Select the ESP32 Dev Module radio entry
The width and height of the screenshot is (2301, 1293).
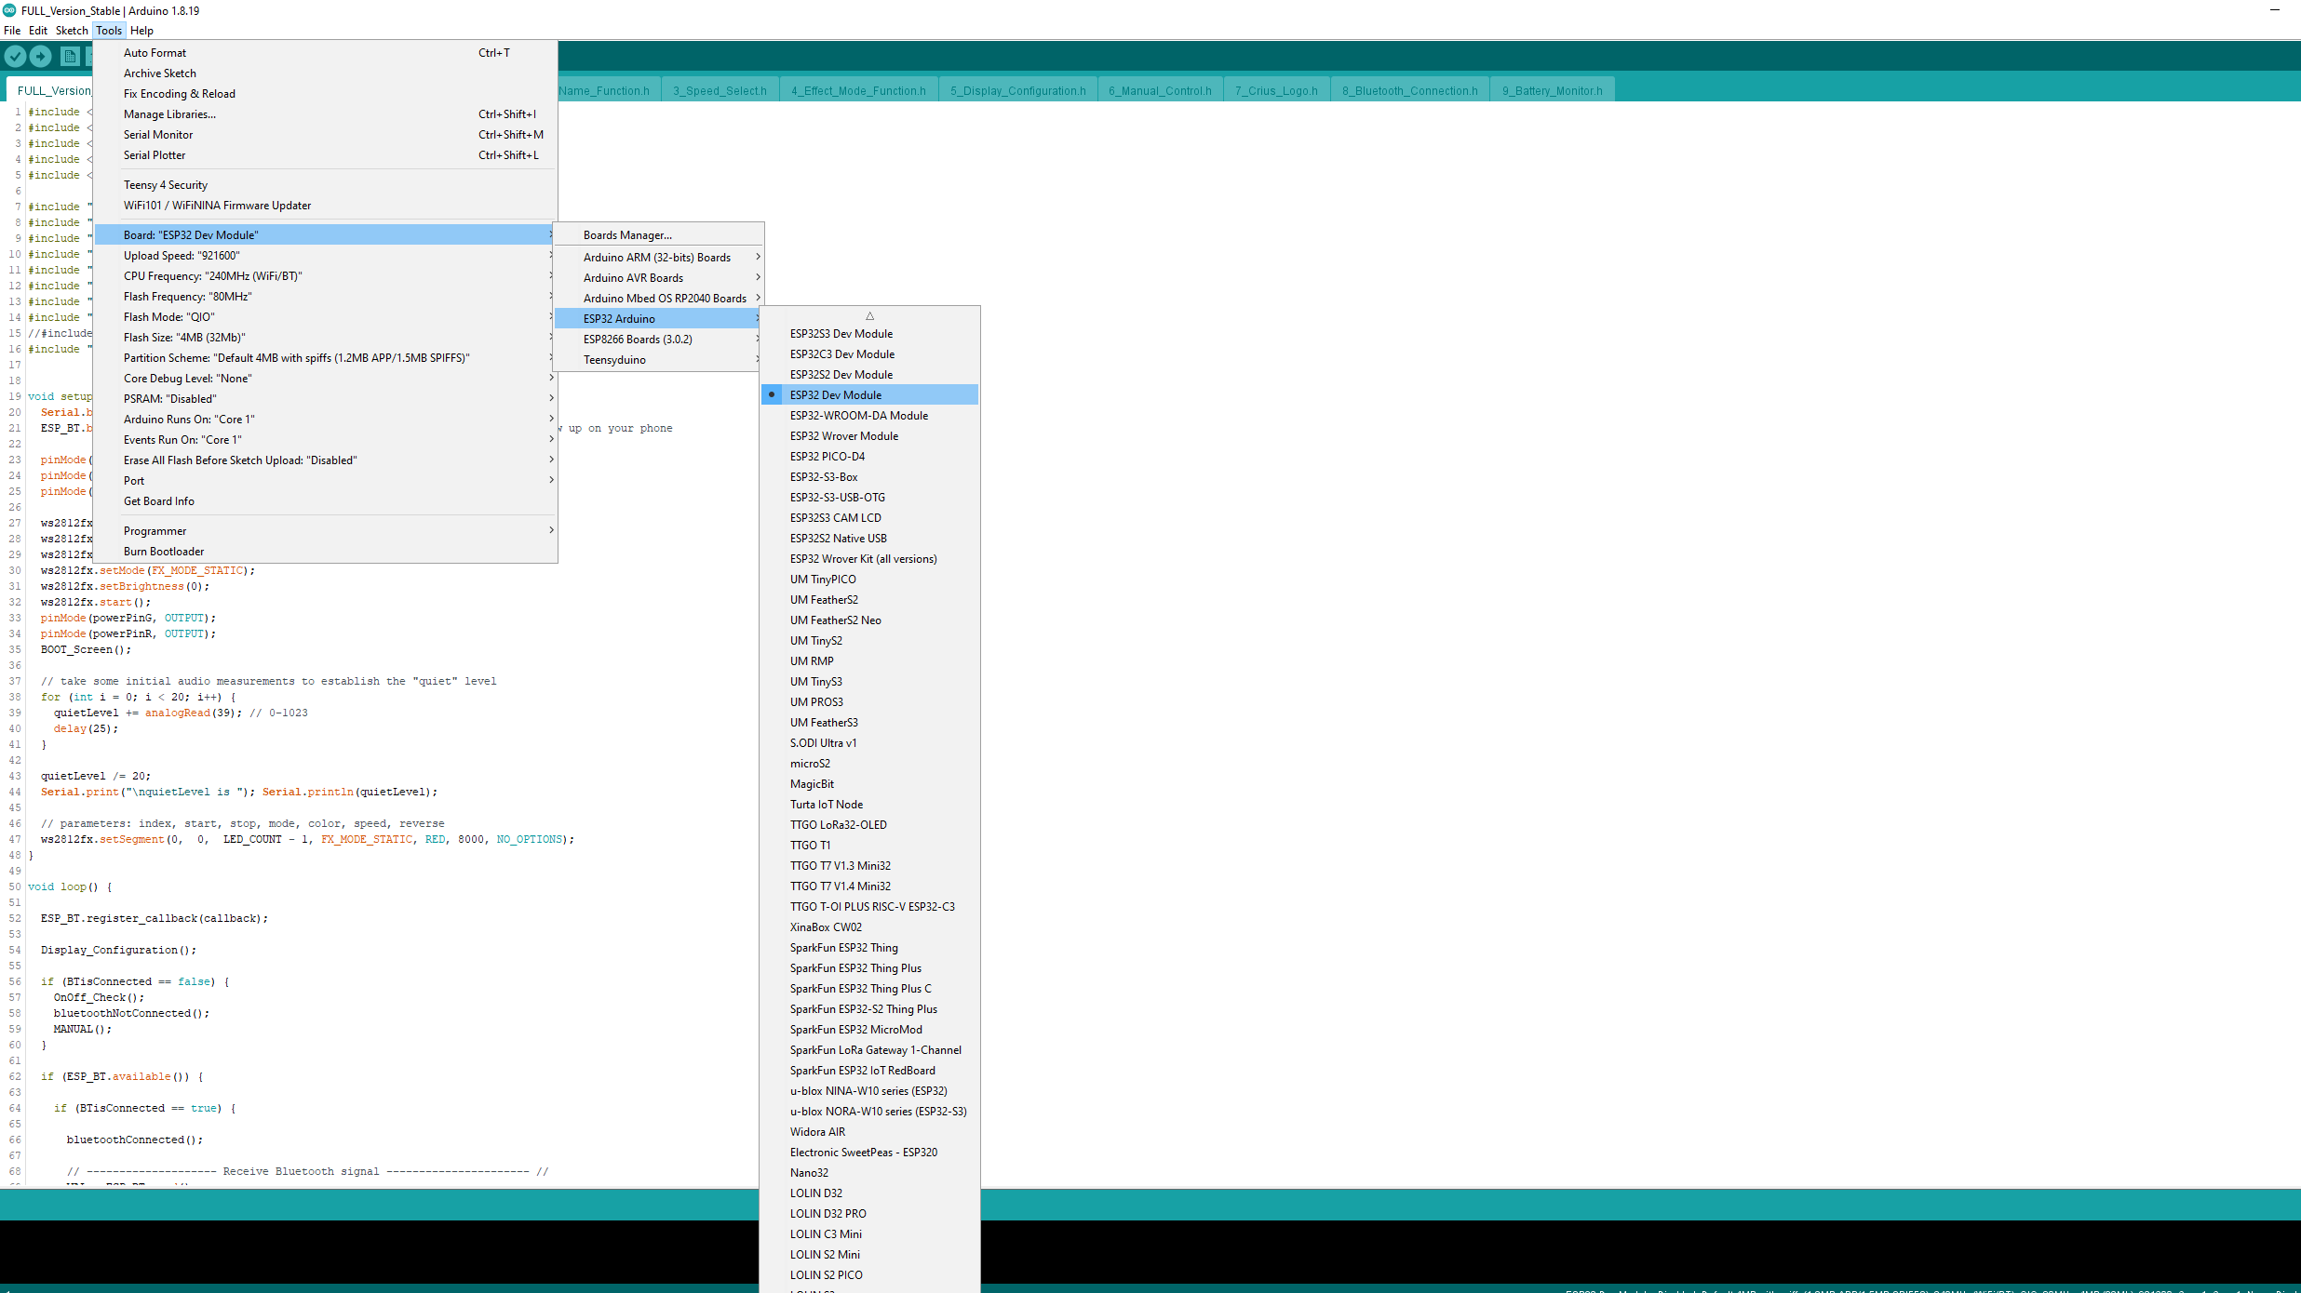pyautogui.click(x=835, y=395)
